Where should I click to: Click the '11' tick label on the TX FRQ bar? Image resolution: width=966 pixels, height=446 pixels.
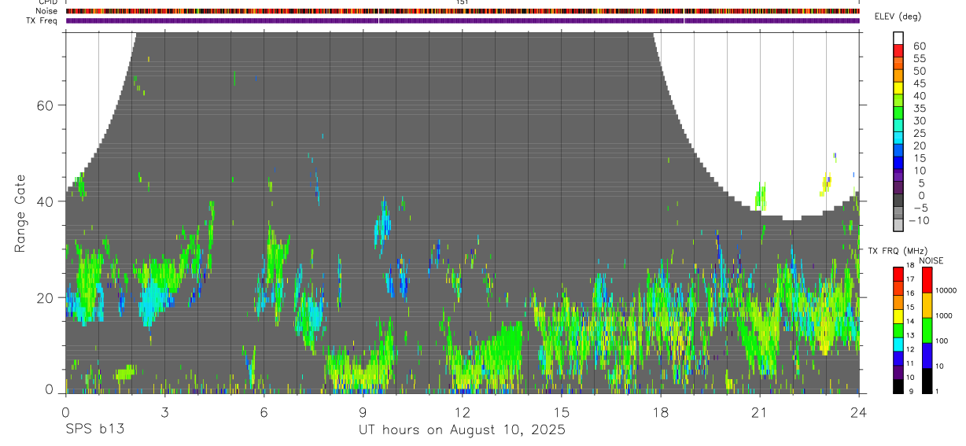[911, 363]
